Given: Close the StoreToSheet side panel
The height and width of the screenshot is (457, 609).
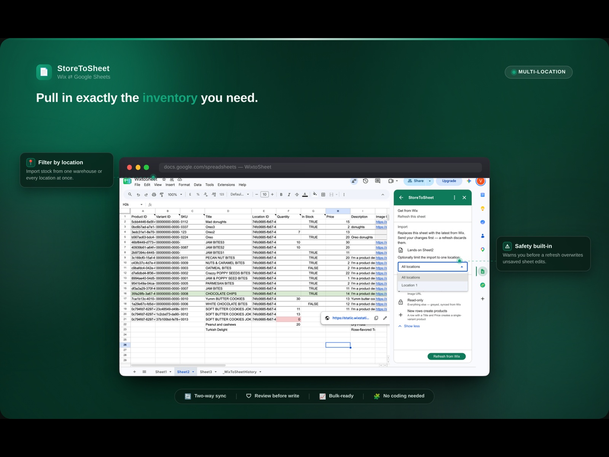Looking at the screenshot, I should tap(464, 198).
